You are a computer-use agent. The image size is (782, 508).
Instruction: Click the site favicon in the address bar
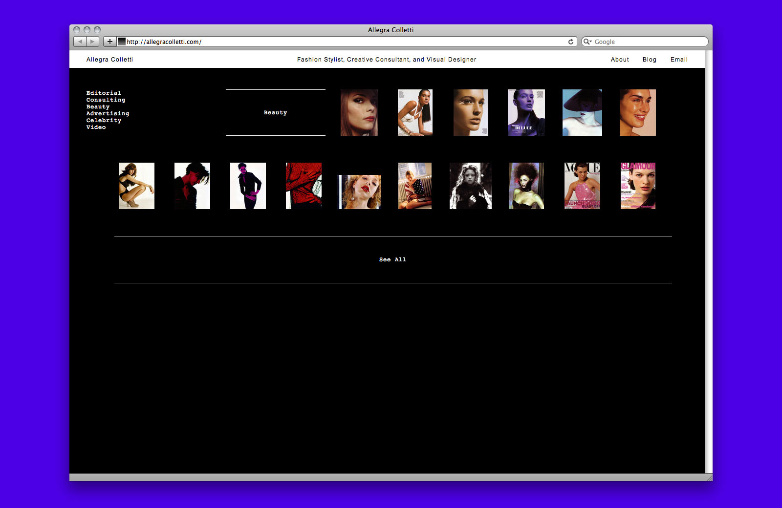click(122, 42)
